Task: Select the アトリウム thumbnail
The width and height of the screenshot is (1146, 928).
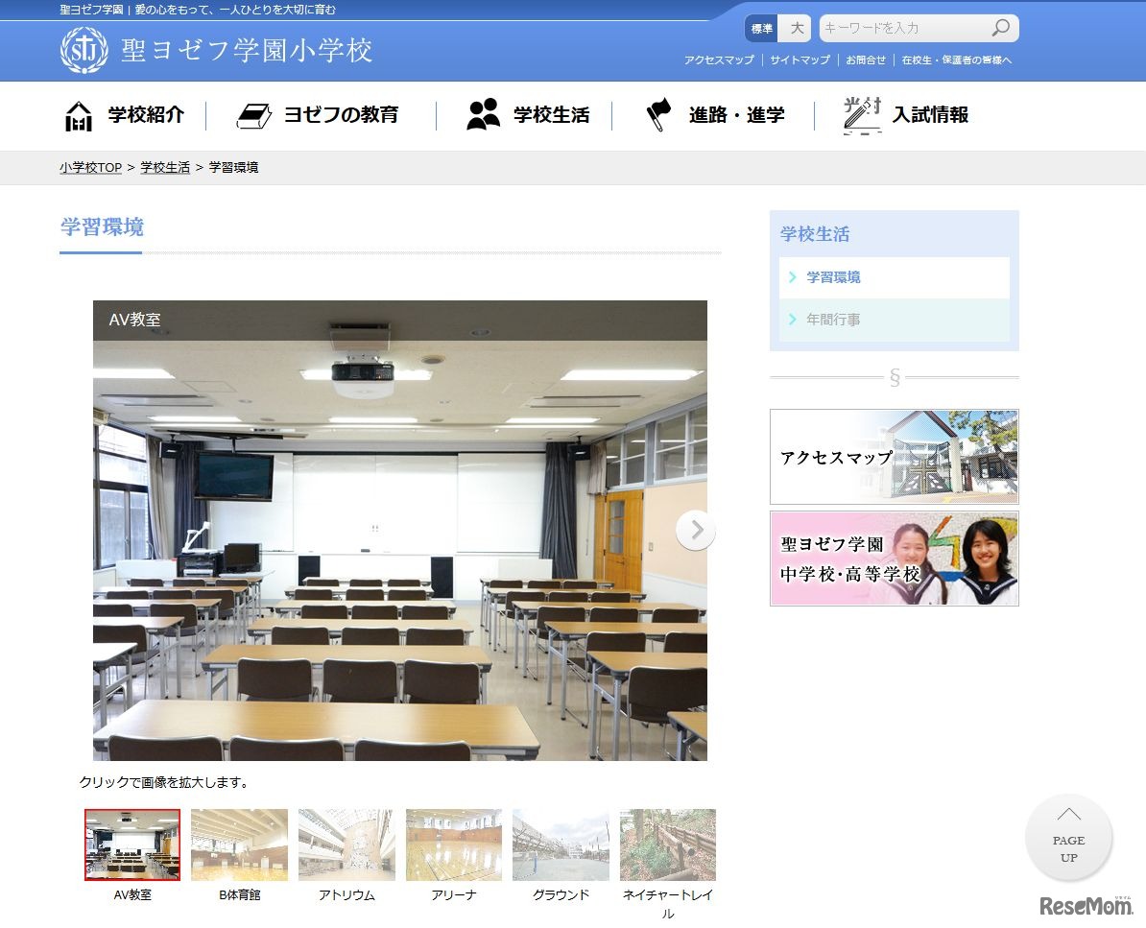Action: [346, 845]
